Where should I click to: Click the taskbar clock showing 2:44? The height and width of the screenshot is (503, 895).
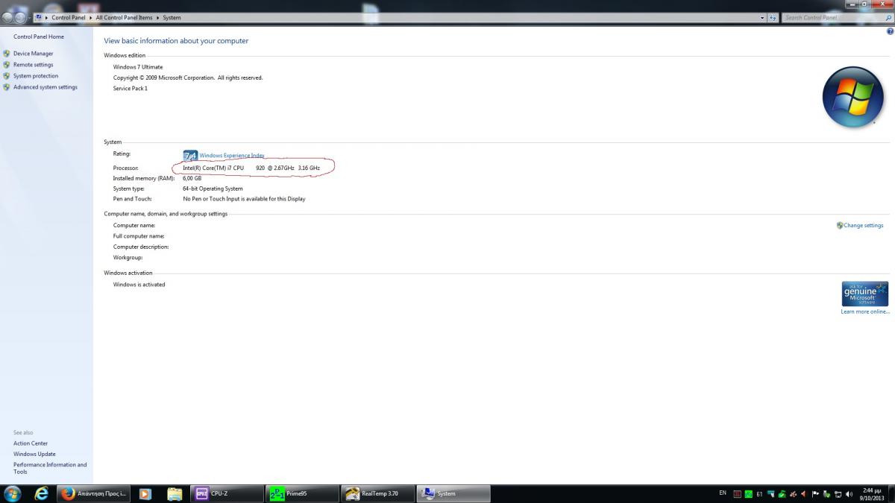870,493
